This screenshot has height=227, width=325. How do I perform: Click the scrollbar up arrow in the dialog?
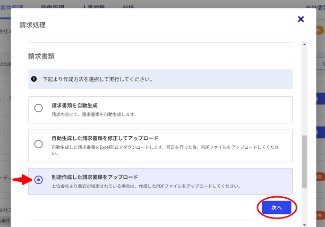(x=305, y=44)
